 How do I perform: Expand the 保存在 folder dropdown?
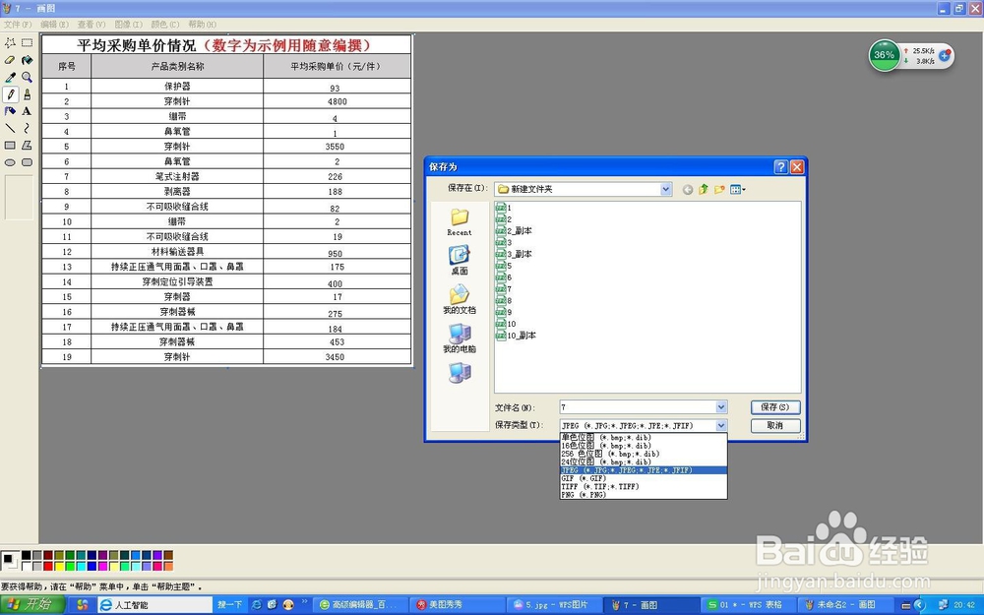click(666, 189)
